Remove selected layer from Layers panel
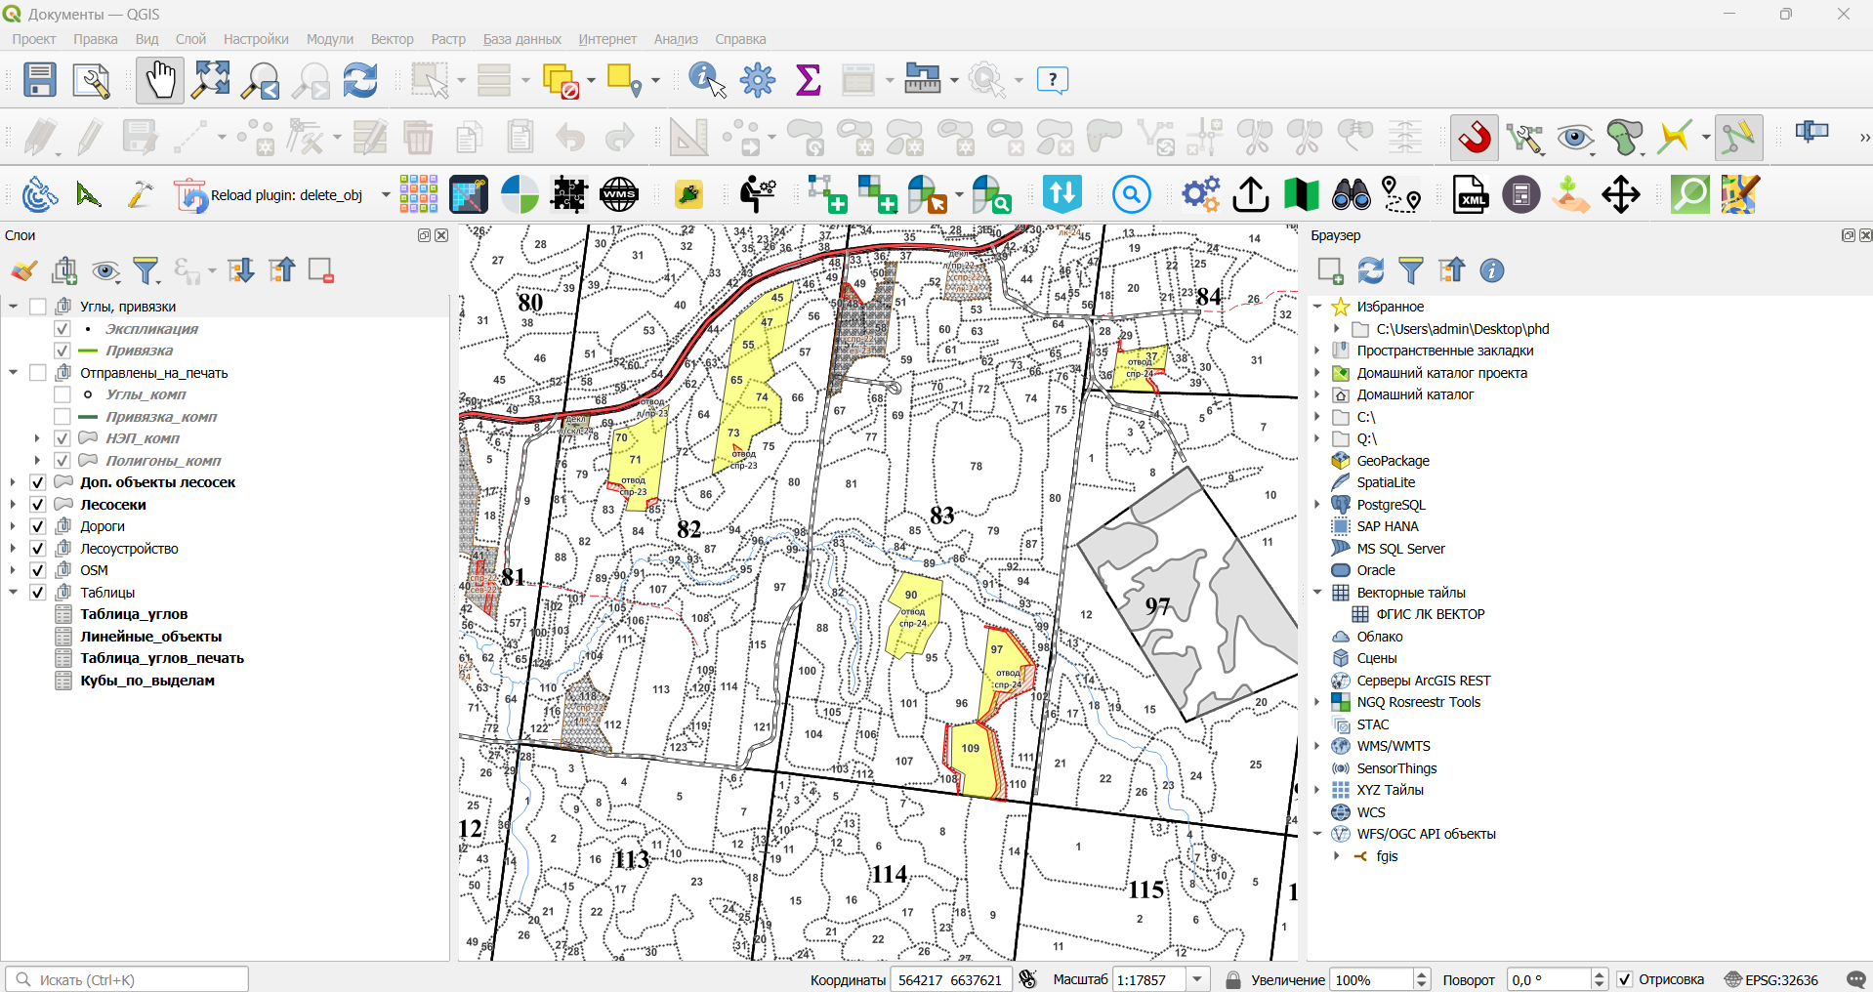 pos(321,270)
